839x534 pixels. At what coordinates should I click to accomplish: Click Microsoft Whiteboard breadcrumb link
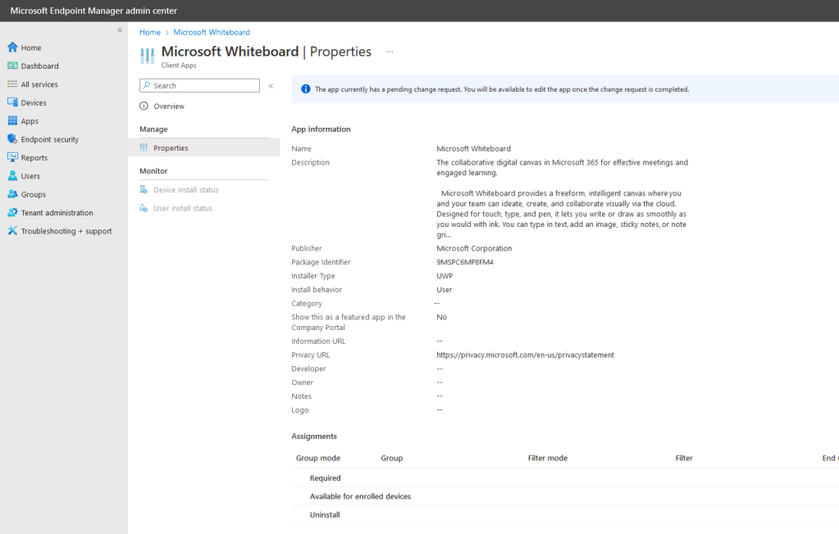pos(212,32)
